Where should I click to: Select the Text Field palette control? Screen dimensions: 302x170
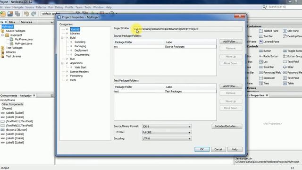(x=291, y=62)
